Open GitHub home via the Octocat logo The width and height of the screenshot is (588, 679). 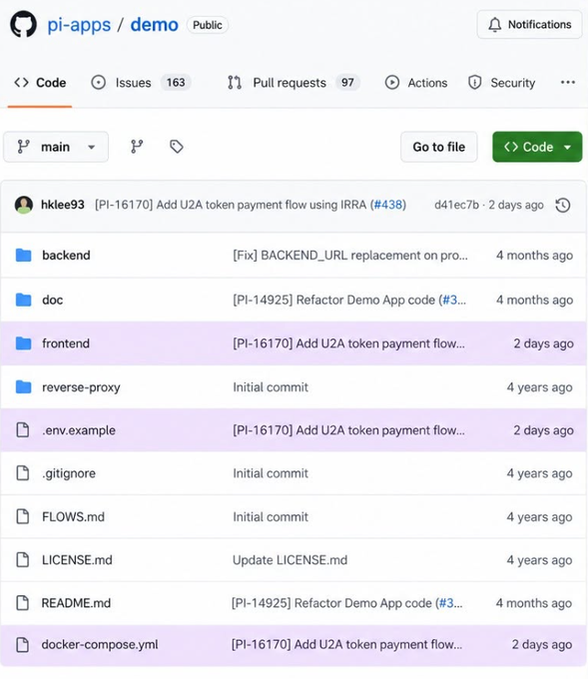tap(23, 24)
